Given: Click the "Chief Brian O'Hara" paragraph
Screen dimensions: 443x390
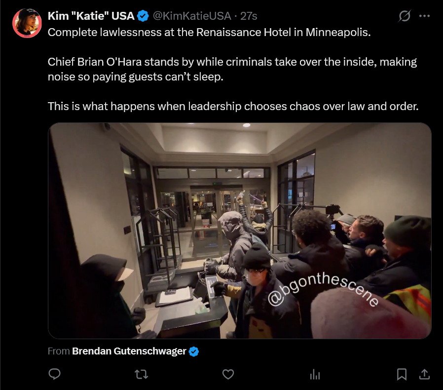Looking at the screenshot, I should coord(232,69).
